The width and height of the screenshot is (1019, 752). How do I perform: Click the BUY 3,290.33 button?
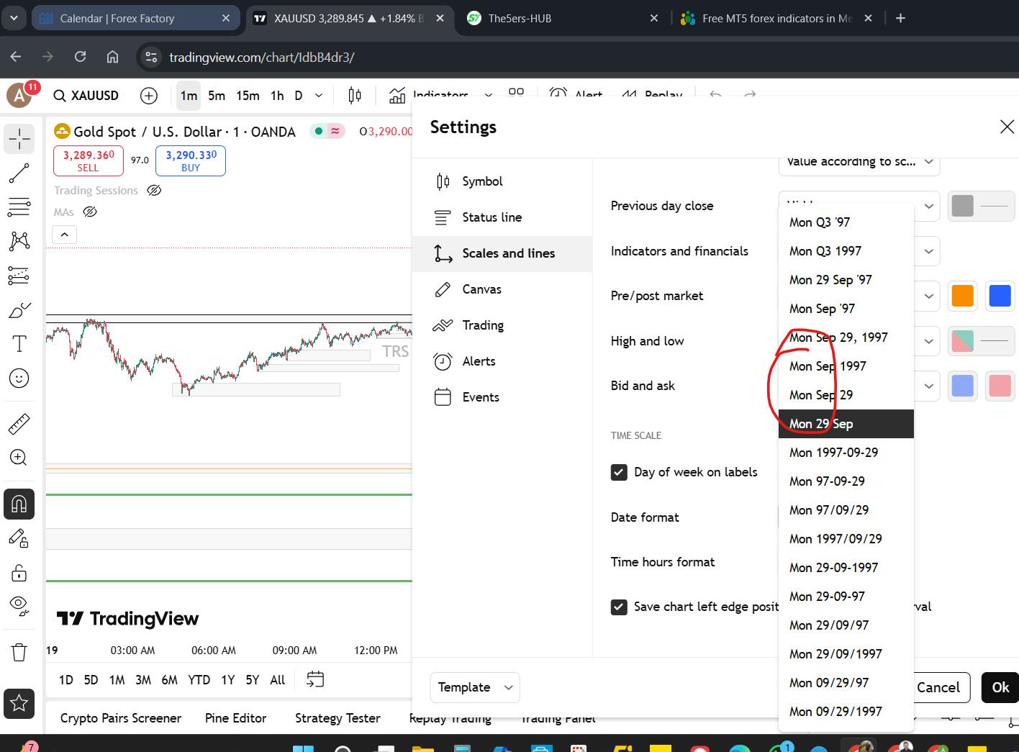(x=191, y=160)
